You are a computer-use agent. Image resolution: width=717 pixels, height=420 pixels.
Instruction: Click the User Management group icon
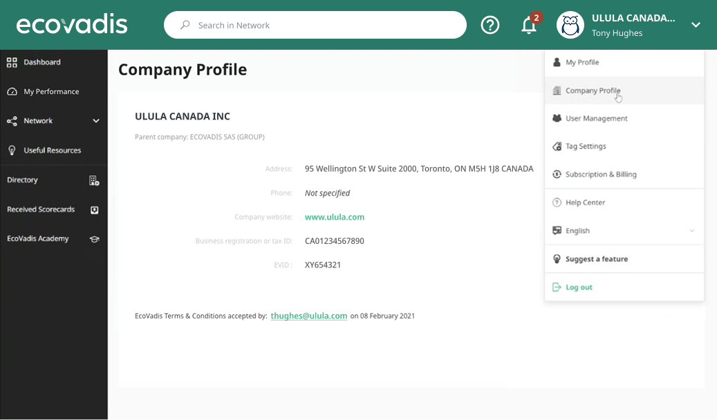pyautogui.click(x=557, y=118)
